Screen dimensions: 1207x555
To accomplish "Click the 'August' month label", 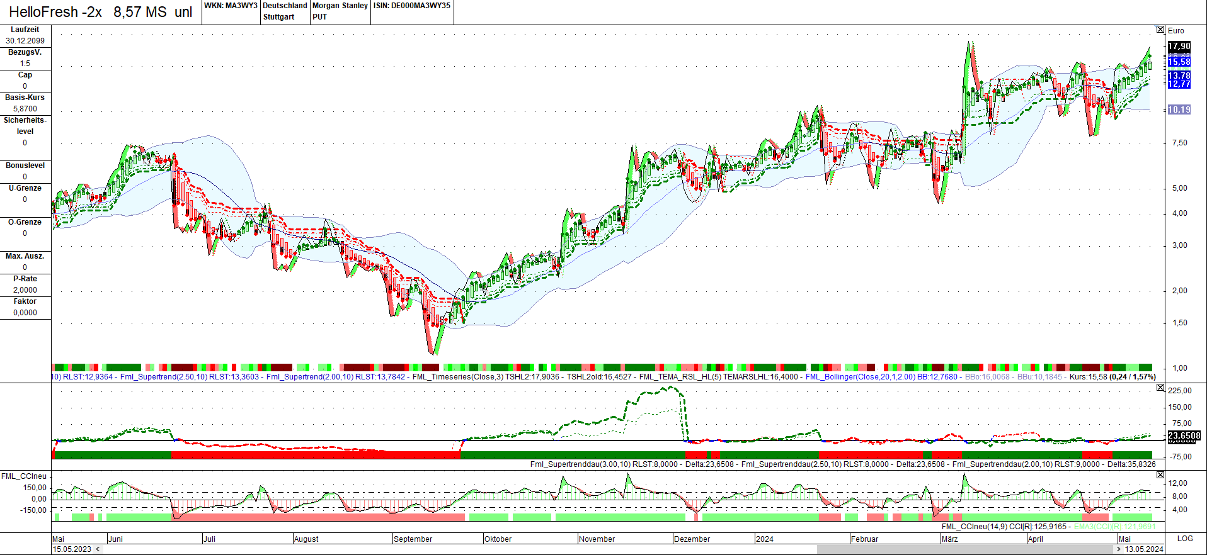I will [306, 539].
